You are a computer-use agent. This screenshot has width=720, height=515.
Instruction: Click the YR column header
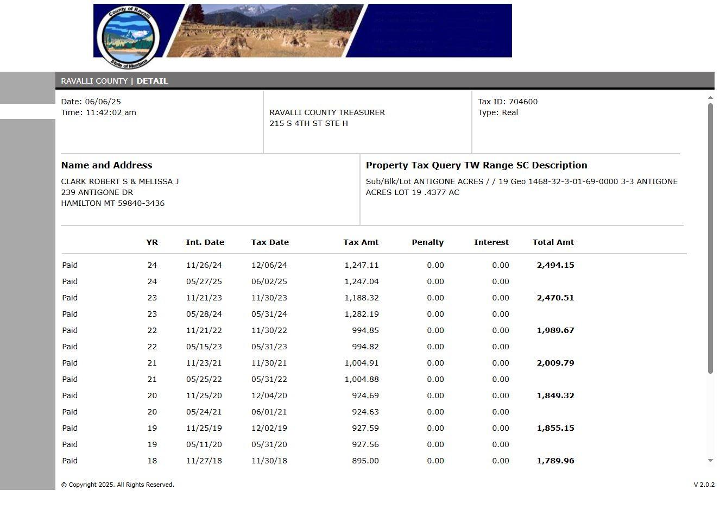tap(152, 242)
